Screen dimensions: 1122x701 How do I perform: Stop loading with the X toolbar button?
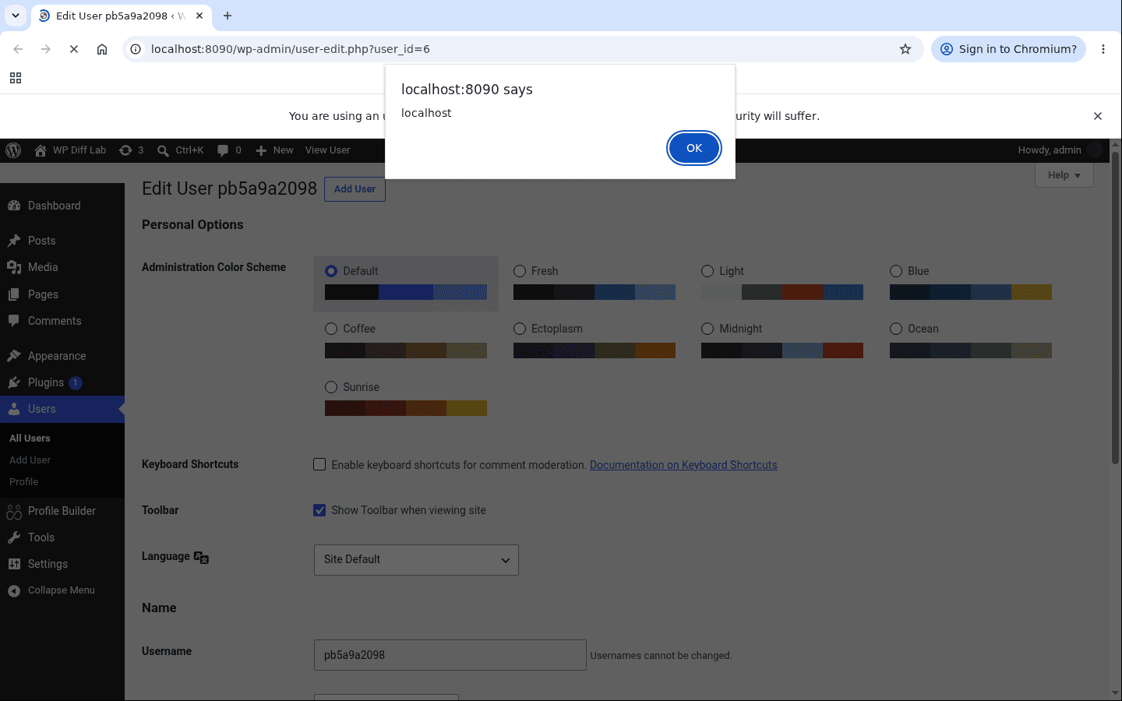74,49
